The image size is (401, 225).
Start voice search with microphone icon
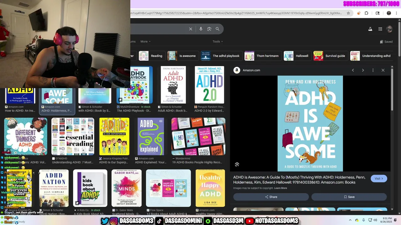(x=201, y=29)
